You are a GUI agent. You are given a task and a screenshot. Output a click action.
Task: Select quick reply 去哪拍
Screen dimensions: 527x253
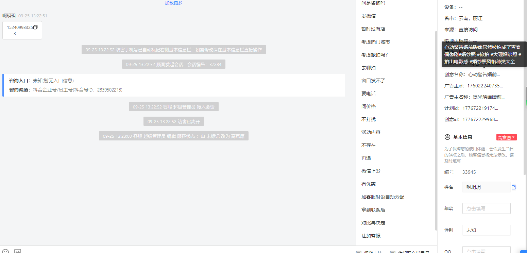[x=369, y=68]
